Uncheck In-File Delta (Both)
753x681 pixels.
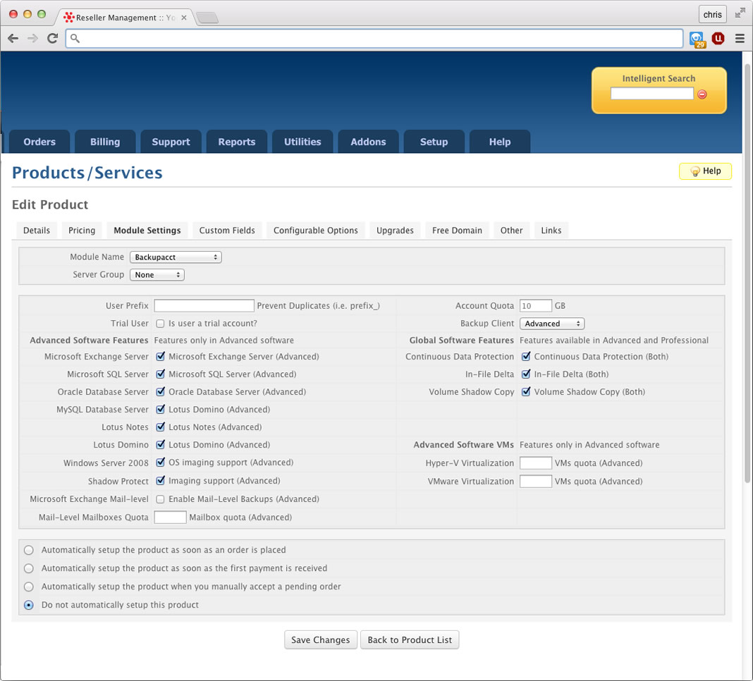(526, 374)
